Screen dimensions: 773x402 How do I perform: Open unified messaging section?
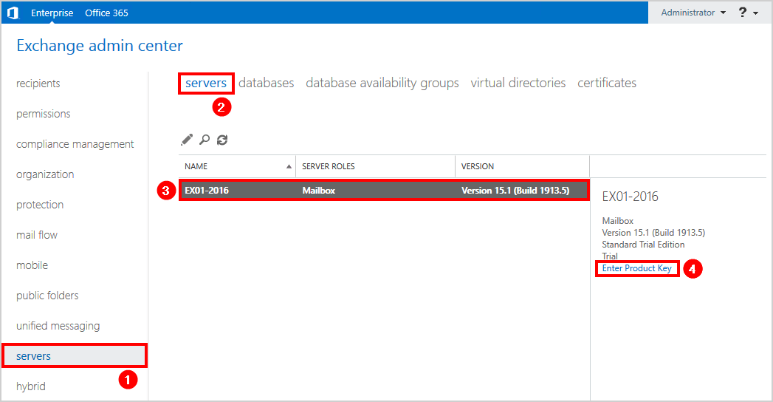[x=58, y=326]
